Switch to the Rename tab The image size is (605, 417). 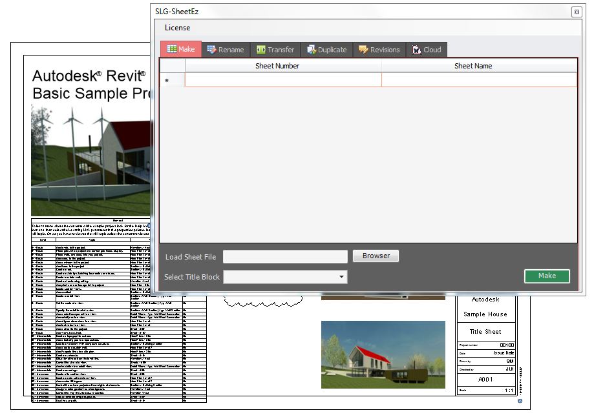point(226,49)
